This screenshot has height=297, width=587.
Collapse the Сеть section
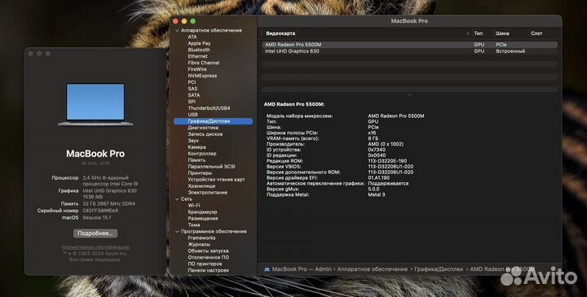(177, 199)
